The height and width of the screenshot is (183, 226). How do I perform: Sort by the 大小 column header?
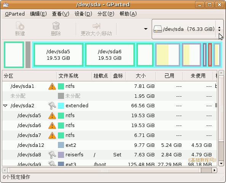point(141,76)
